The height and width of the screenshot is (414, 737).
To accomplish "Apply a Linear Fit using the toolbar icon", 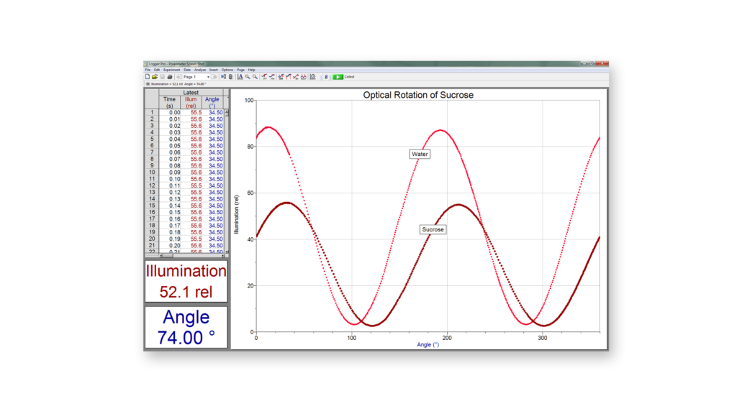I will point(296,77).
